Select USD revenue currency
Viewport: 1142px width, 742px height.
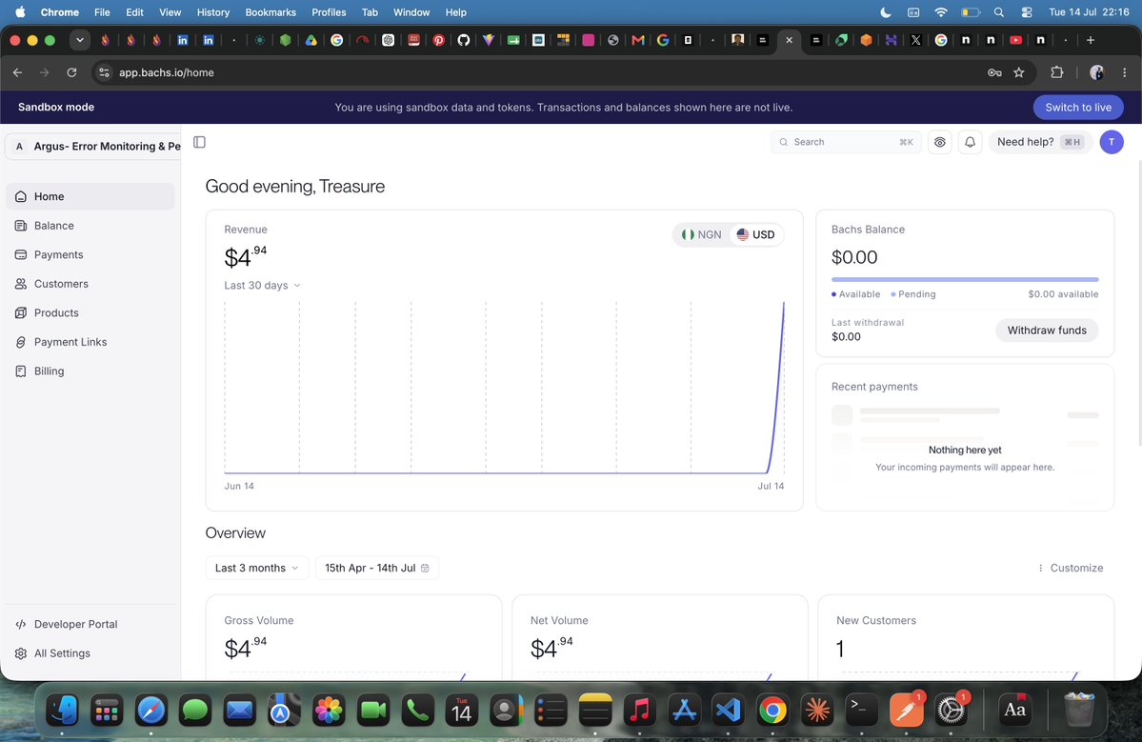point(755,234)
